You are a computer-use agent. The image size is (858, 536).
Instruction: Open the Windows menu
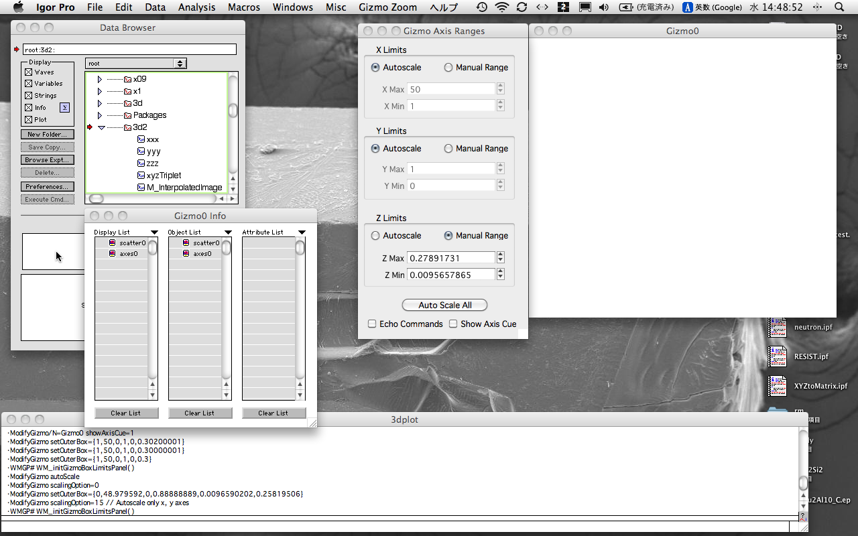293,7
